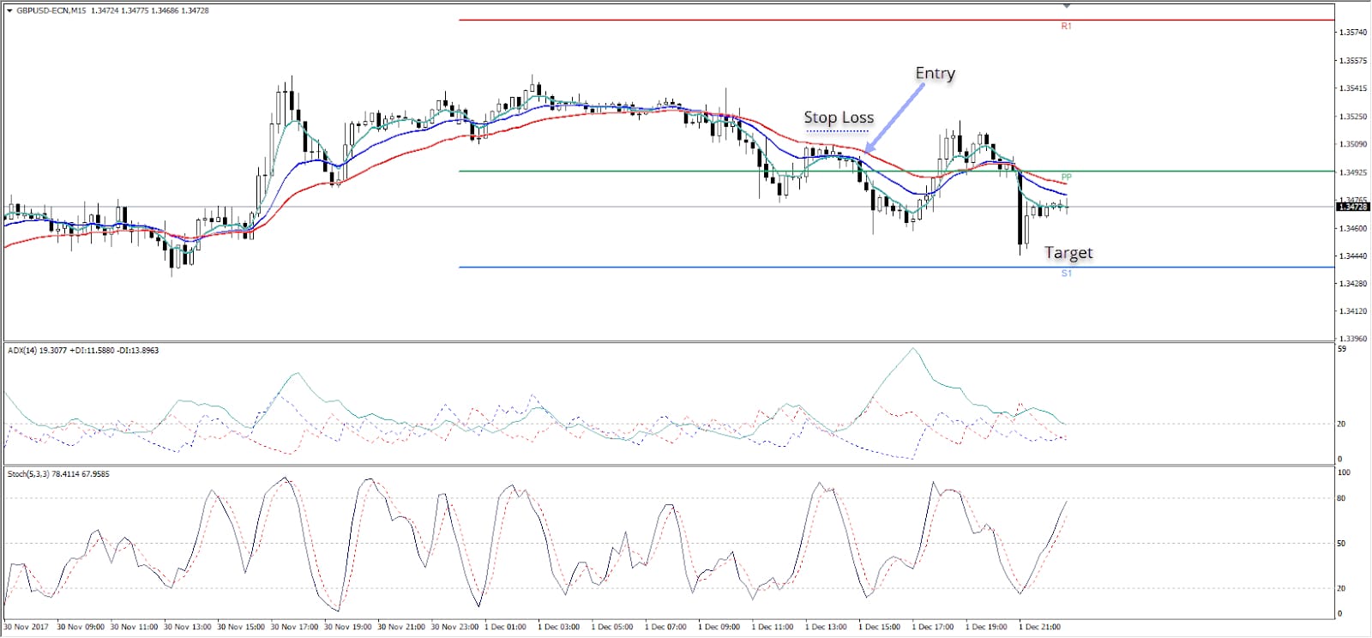Click the 80 level on Stochastic scale
Viewport: 1372px width, 638px height.
[1342, 498]
